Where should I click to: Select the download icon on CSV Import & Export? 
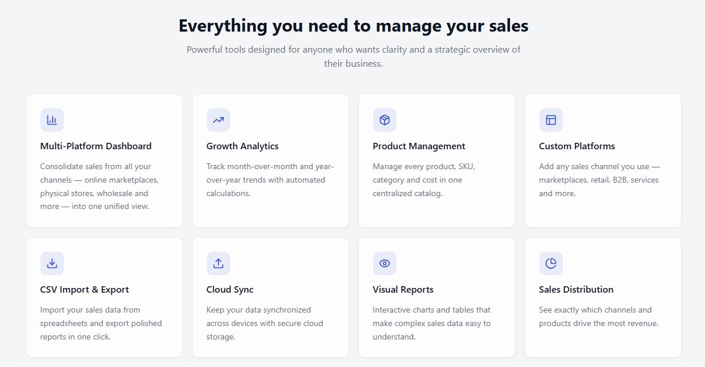pos(52,263)
